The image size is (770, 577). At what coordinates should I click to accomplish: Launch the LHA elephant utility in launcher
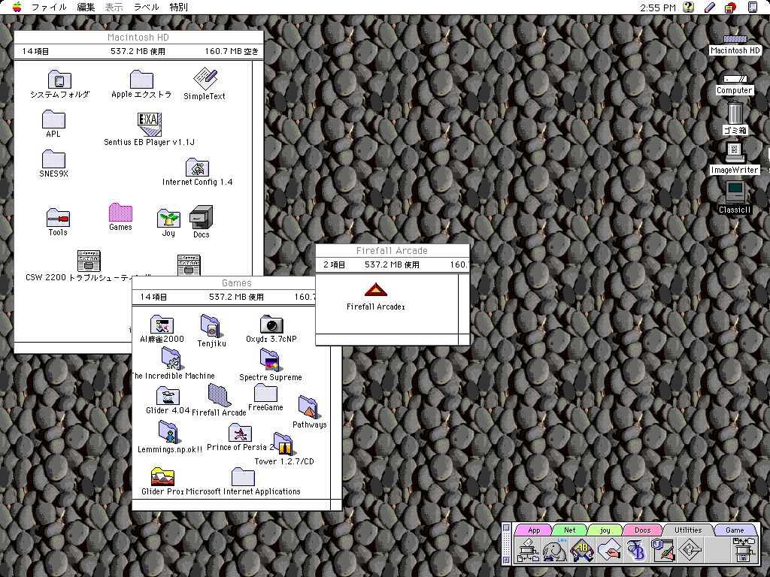tap(554, 549)
